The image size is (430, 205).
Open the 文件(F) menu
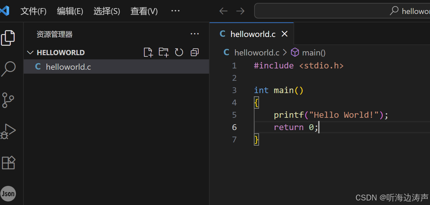33,11
